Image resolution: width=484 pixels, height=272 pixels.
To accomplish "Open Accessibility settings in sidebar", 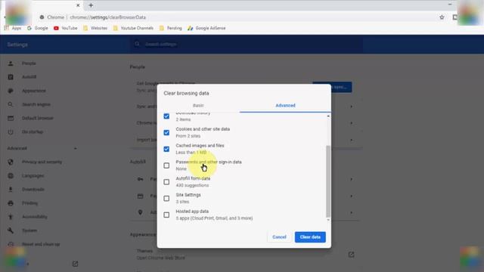I will (35, 217).
